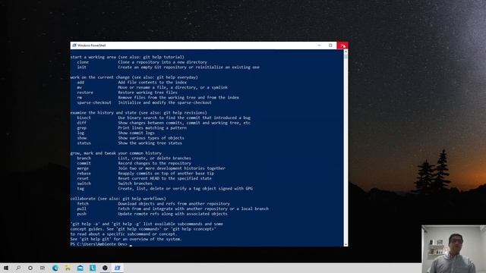Click the 'push' command text

click(x=82, y=214)
